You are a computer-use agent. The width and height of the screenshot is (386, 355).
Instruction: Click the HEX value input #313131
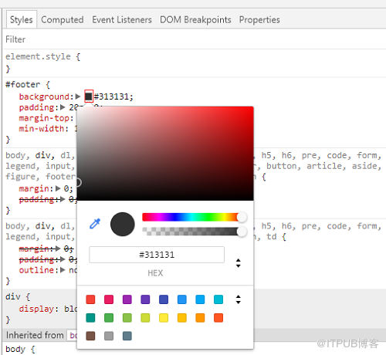(x=157, y=255)
